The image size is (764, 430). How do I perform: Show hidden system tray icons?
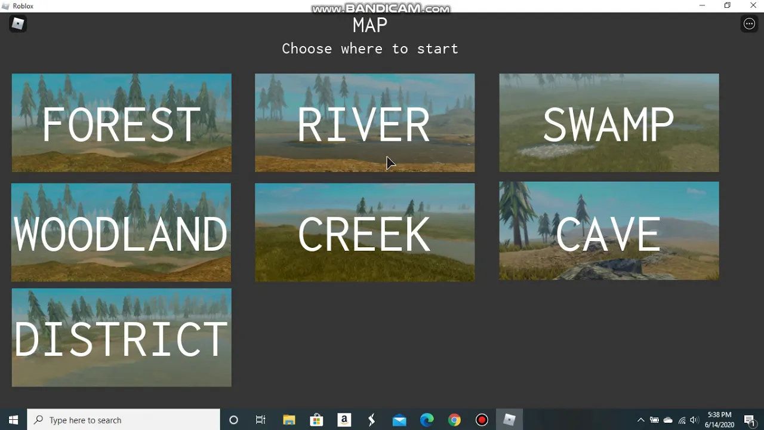[x=641, y=420]
